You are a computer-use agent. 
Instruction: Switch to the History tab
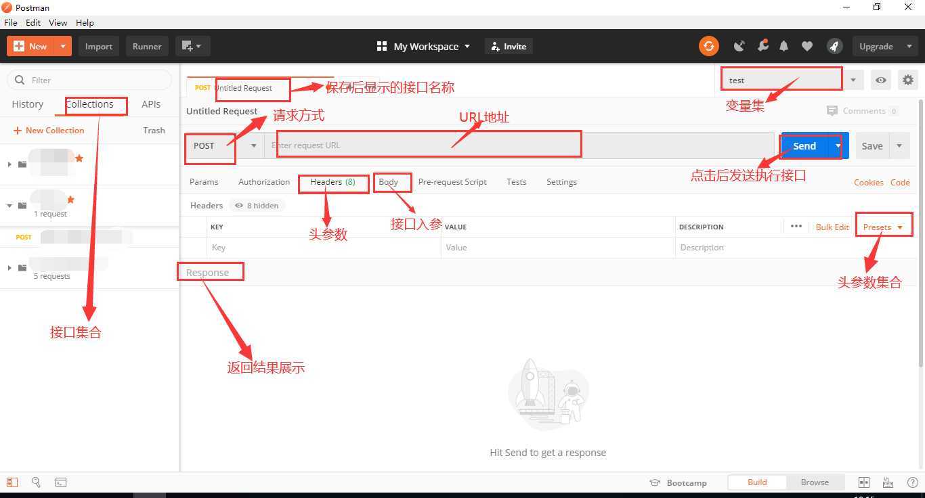[x=28, y=104]
